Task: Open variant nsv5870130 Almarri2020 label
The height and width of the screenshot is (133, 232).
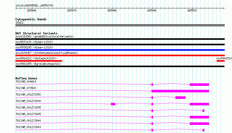Action: [34, 42]
